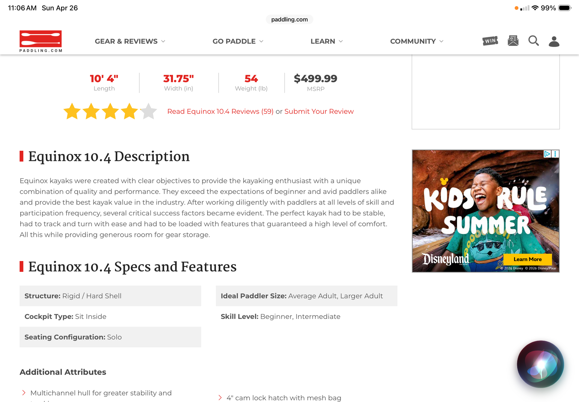Open the Community menu

tap(417, 41)
